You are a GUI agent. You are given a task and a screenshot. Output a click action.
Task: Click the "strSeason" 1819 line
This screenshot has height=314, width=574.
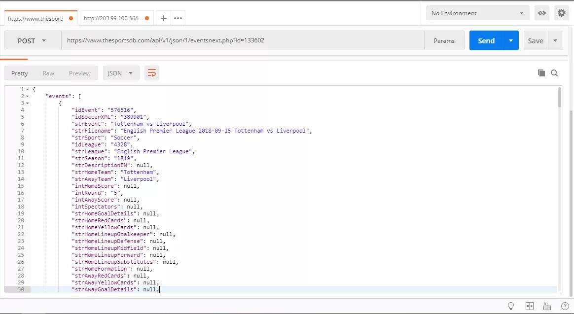tap(104, 158)
